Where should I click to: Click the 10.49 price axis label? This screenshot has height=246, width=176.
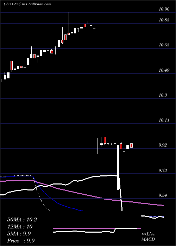(x=164, y=70)
